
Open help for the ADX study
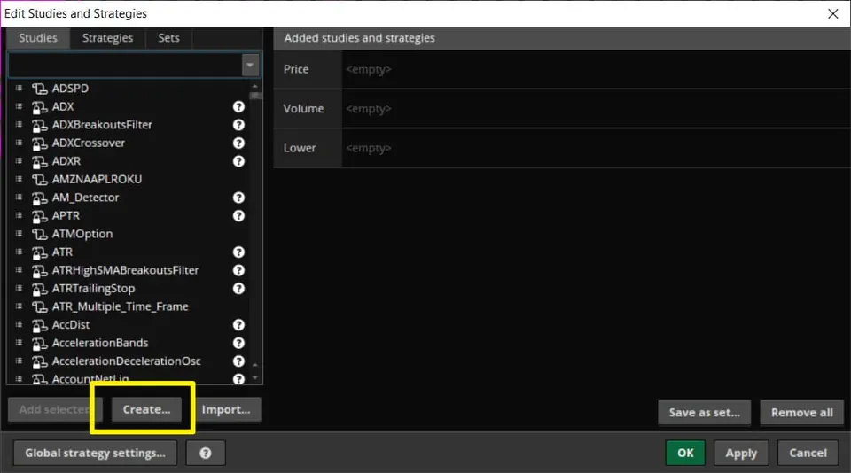click(238, 107)
